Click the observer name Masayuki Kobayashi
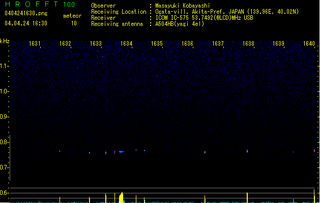The image size is (320, 203). click(183, 6)
